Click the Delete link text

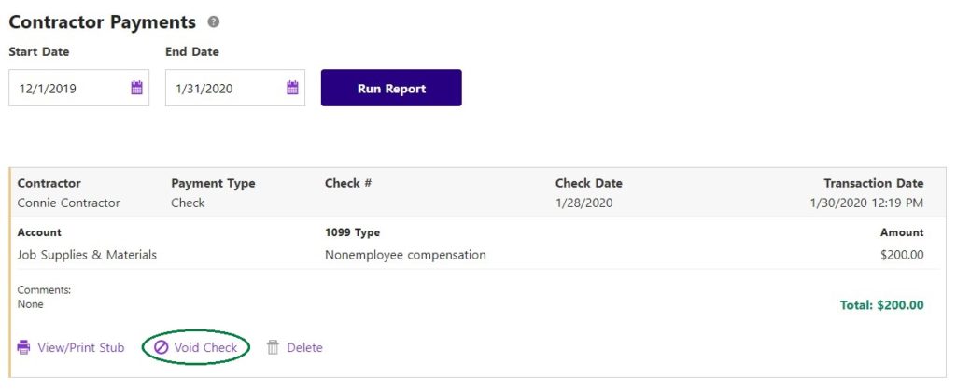(x=304, y=348)
